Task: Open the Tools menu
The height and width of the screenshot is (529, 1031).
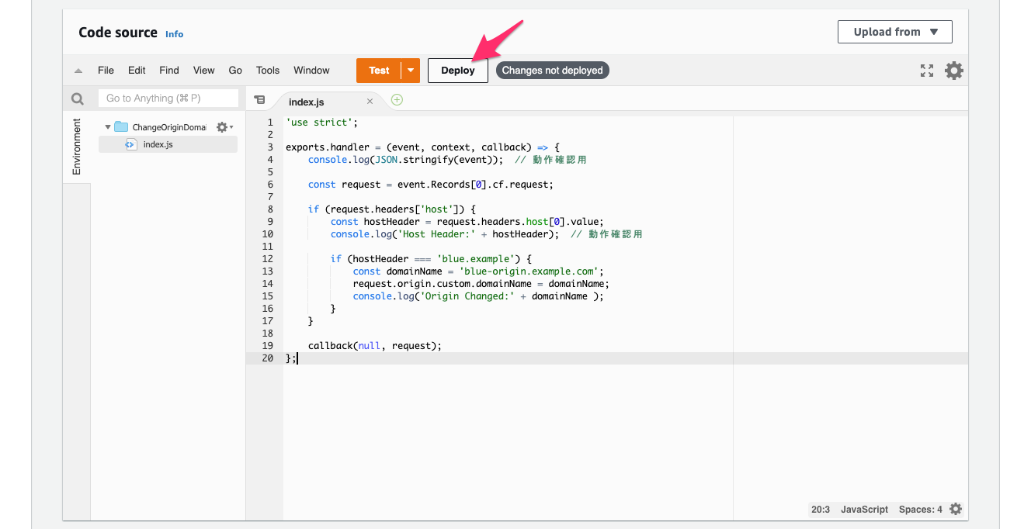Action: (x=268, y=71)
